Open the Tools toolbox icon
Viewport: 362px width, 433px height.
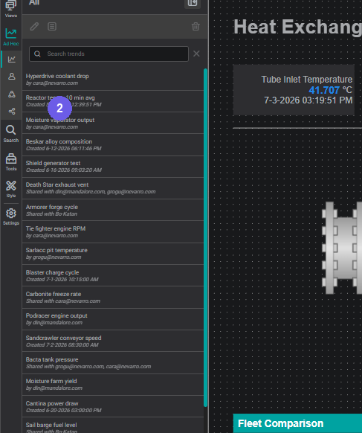tap(10, 162)
